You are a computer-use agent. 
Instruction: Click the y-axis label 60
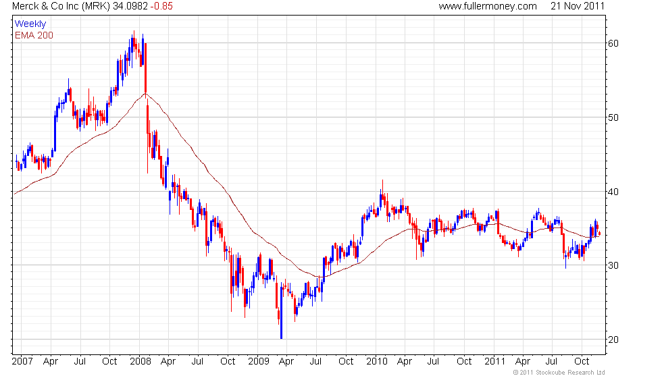pyautogui.click(x=613, y=43)
